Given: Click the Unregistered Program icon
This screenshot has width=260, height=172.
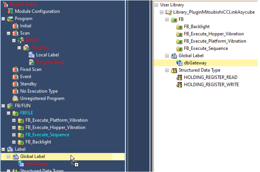Looking at the screenshot, I should click(x=16, y=98).
